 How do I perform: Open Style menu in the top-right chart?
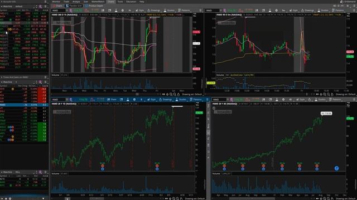[293, 11]
